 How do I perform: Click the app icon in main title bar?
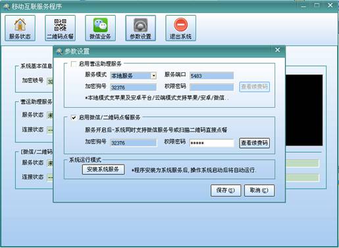click(x=6, y=7)
